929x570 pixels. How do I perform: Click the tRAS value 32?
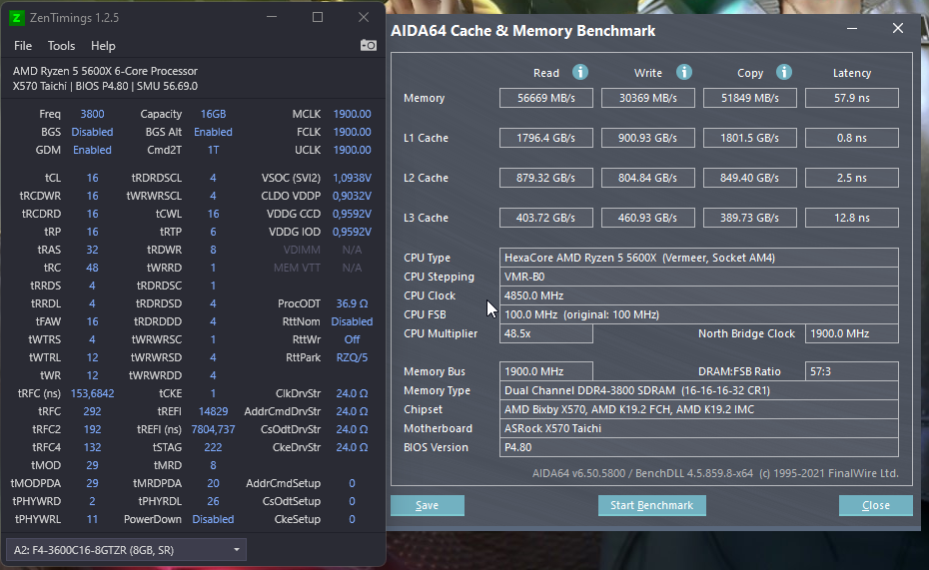click(92, 250)
